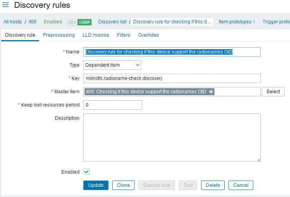Image resolution: width=290 pixels, height=197 pixels.
Task: Open the All hosts breadcrumb link
Action: [13, 22]
